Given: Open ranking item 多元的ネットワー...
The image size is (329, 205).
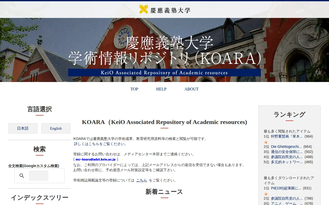Looking at the screenshot, I should point(287,162).
